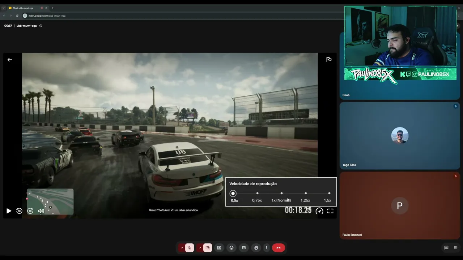Viewport: 463px width, 260px height.
Task: Go forward in the browser
Action: tap(10, 16)
